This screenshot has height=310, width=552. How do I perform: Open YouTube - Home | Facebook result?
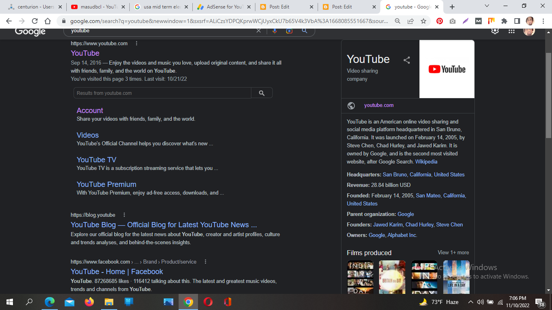[x=117, y=272]
